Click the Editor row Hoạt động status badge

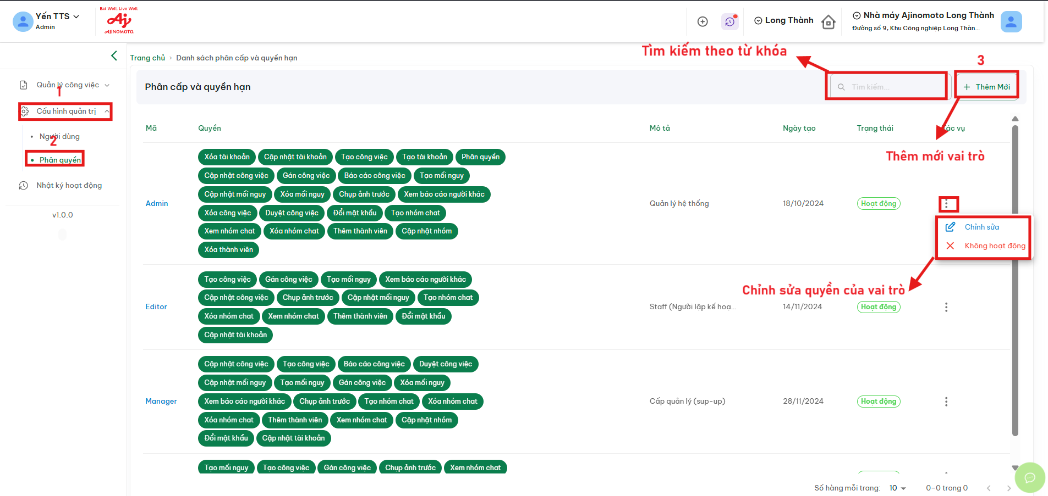pos(879,306)
